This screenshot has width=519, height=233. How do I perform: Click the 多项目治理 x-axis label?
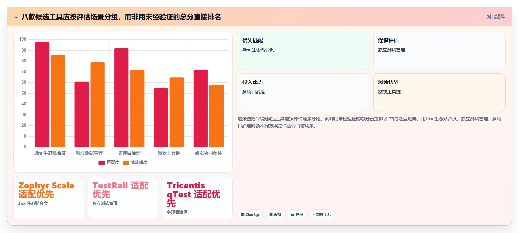129,153
